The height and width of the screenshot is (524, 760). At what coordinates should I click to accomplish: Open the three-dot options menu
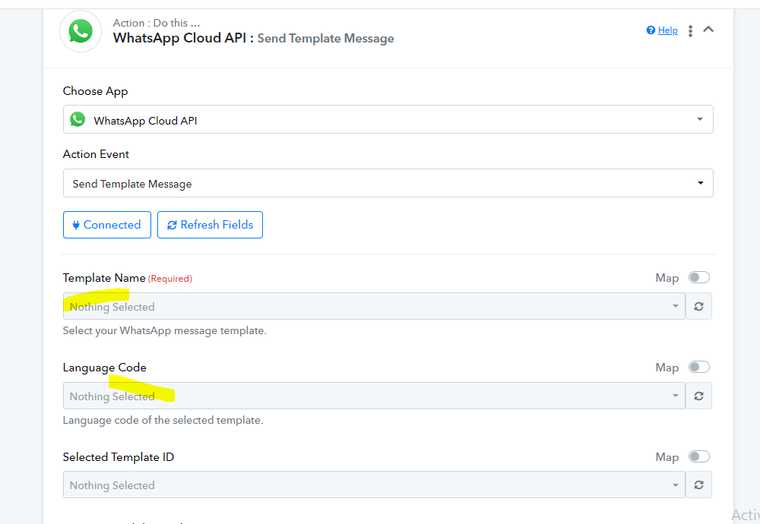690,31
